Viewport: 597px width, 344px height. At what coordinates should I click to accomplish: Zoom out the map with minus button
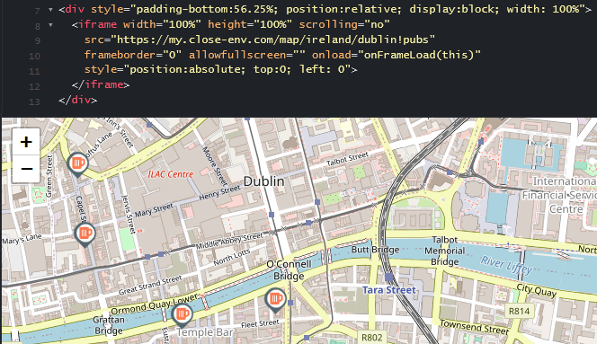coord(26,169)
